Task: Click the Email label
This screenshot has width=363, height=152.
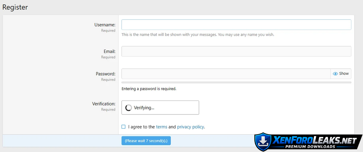Action: (109, 51)
